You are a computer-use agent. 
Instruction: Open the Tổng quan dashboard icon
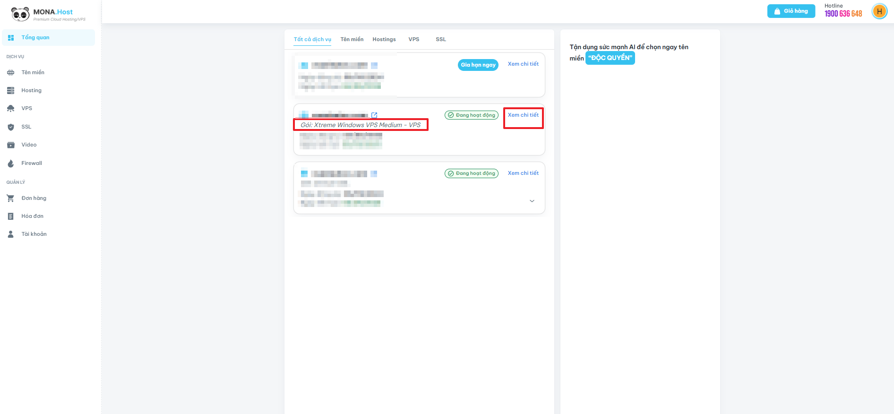(11, 38)
